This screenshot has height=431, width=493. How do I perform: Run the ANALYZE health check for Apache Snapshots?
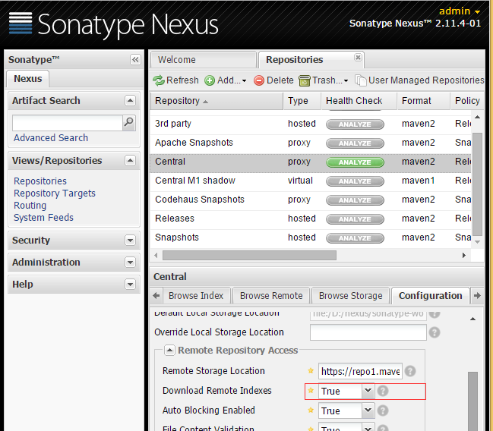tap(355, 143)
